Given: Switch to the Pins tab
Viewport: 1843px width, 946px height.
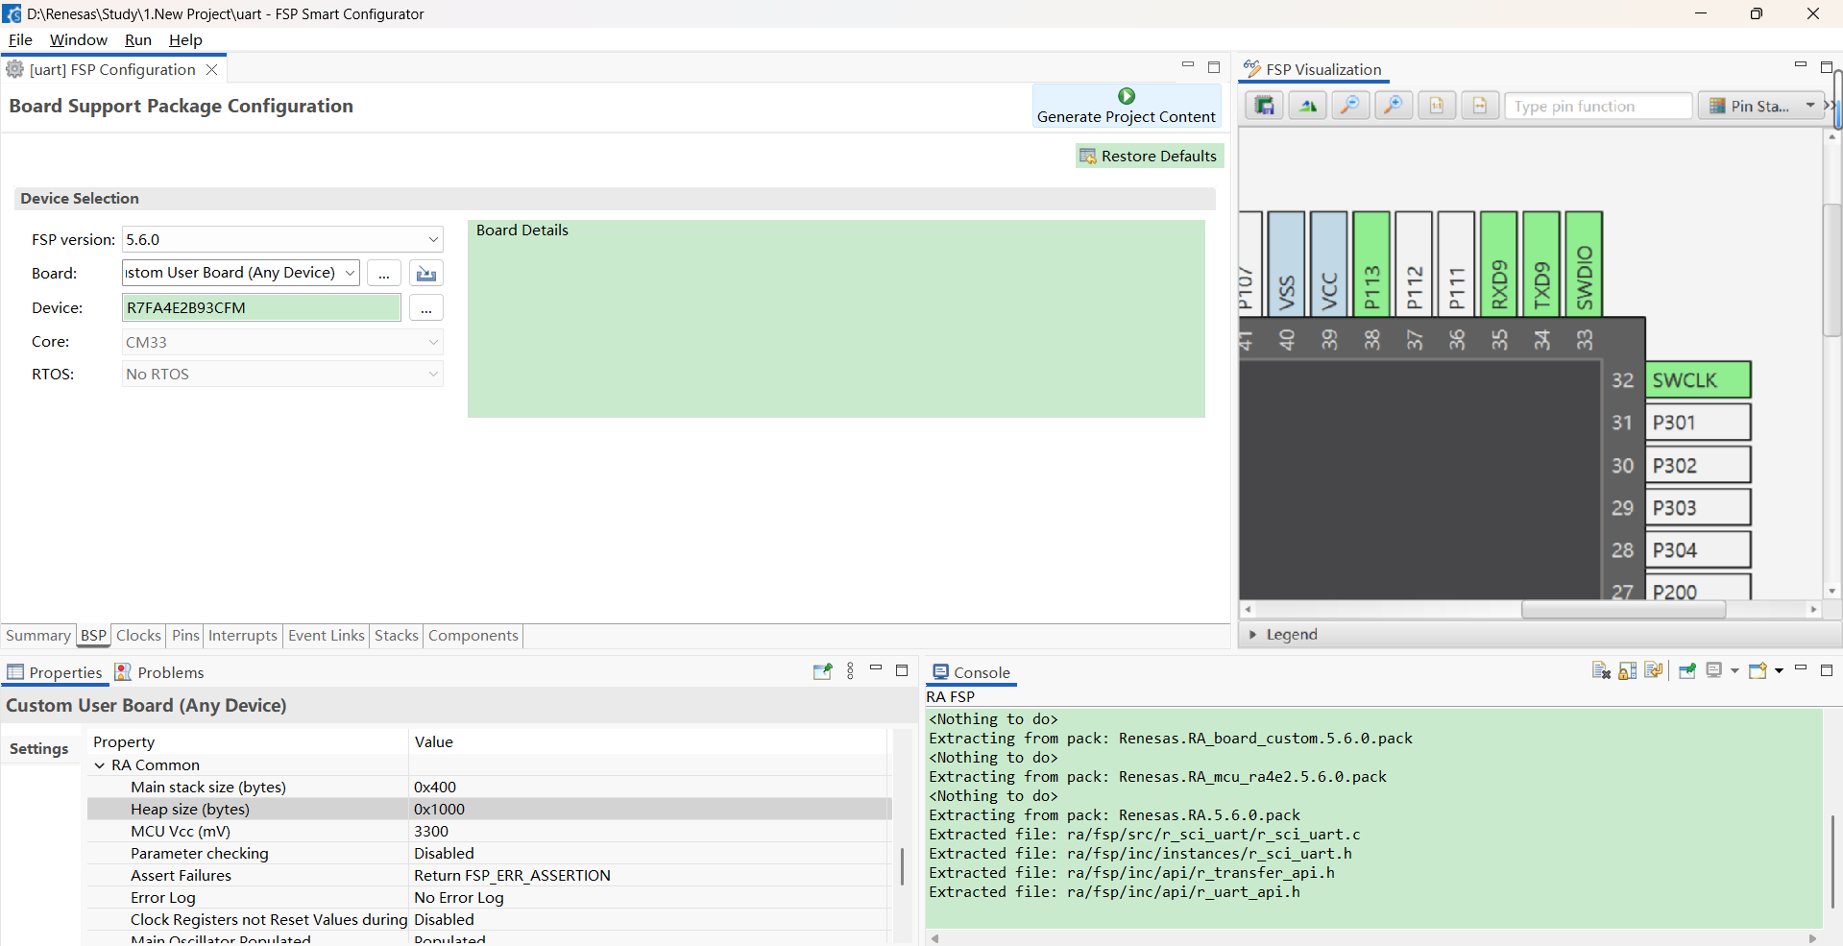Looking at the screenshot, I should 185,636.
